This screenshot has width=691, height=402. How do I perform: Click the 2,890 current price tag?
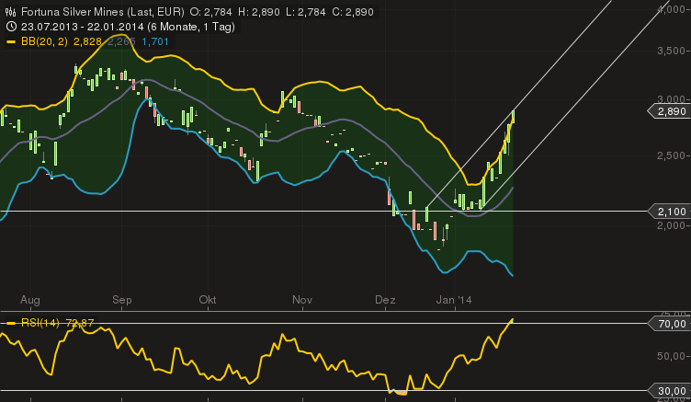point(671,111)
